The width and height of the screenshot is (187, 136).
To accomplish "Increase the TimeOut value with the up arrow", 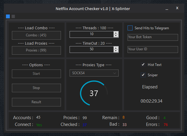I will point(116,48).
